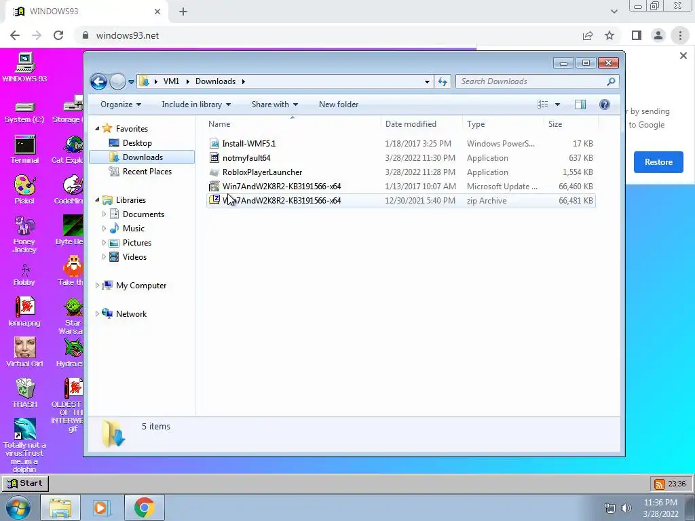
Task: Open Media Player from the taskbar
Action: pos(101,507)
